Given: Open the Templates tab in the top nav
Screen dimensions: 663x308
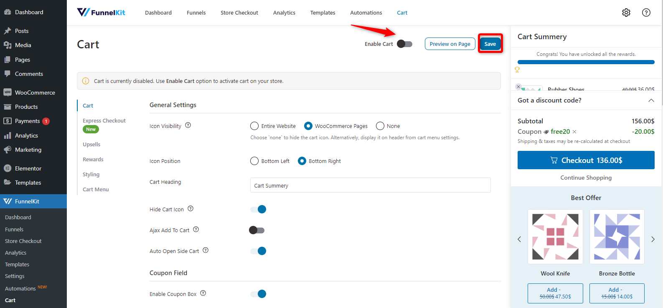Looking at the screenshot, I should (323, 13).
